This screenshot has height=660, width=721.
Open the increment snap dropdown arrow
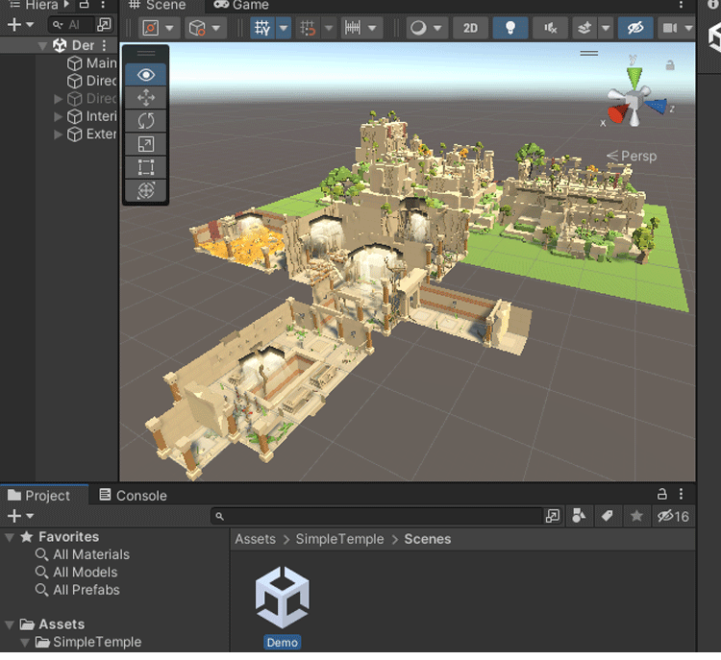tap(372, 28)
